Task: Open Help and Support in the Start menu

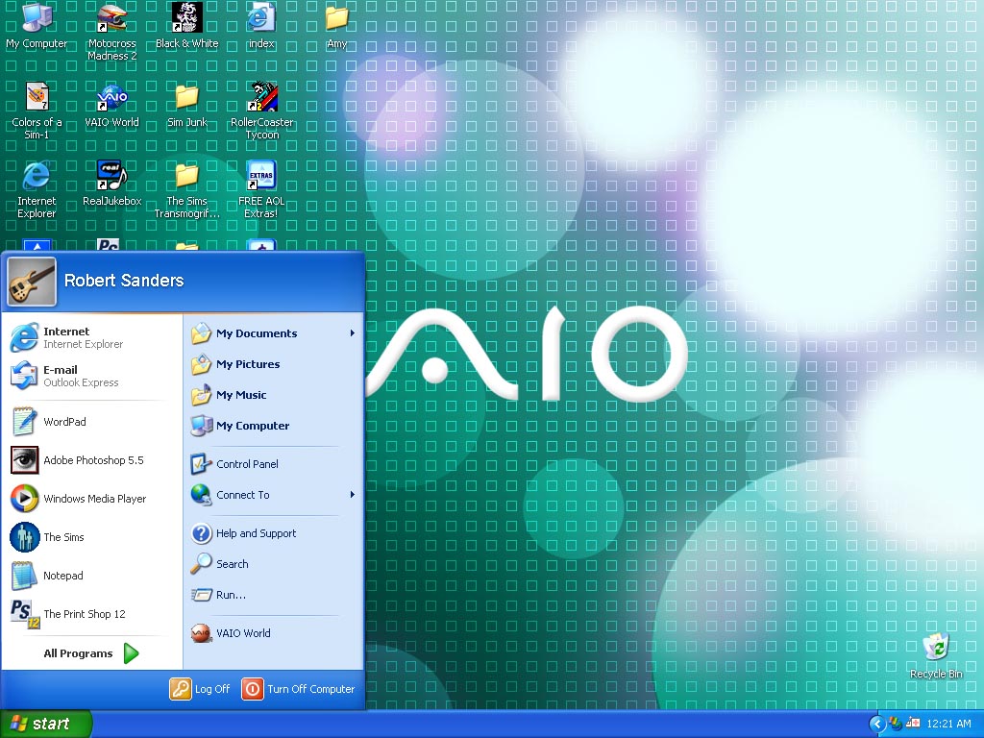Action: point(274,533)
